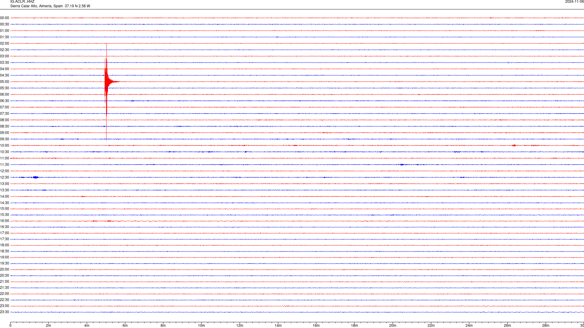
Task: Click the 16:00 time row label
Action: [x=5, y=221]
